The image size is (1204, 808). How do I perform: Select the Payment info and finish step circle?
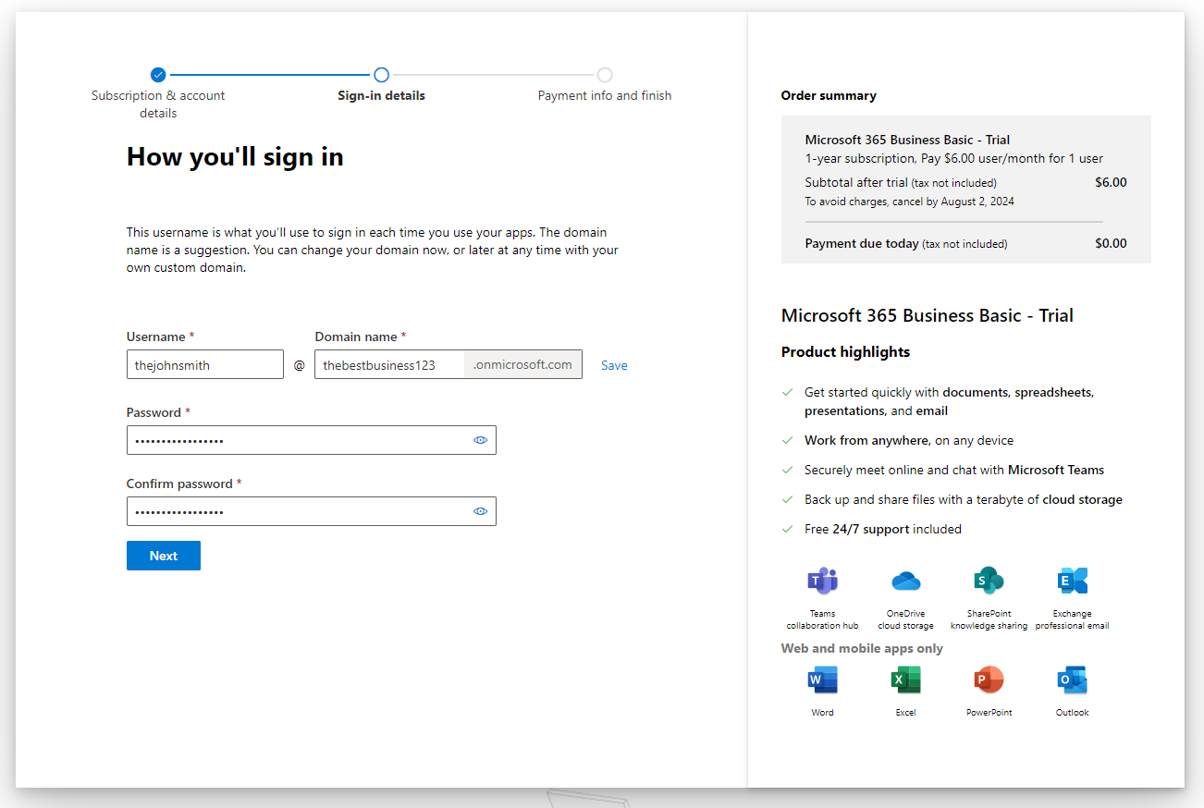tap(605, 75)
